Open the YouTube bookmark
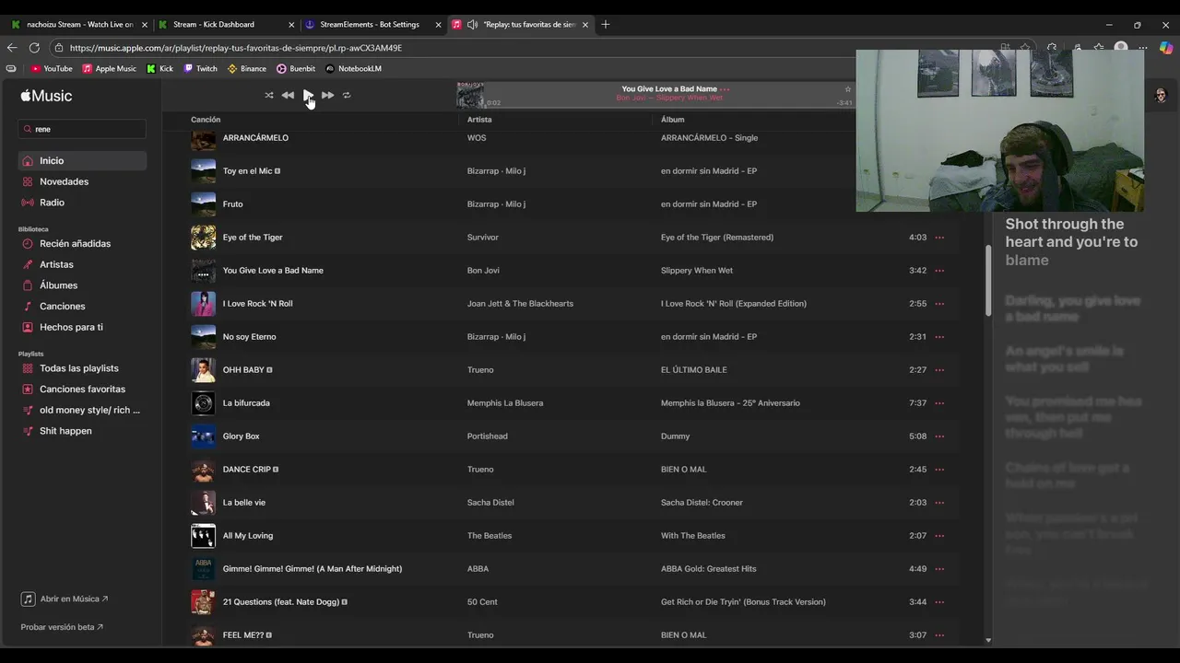 (x=52, y=68)
